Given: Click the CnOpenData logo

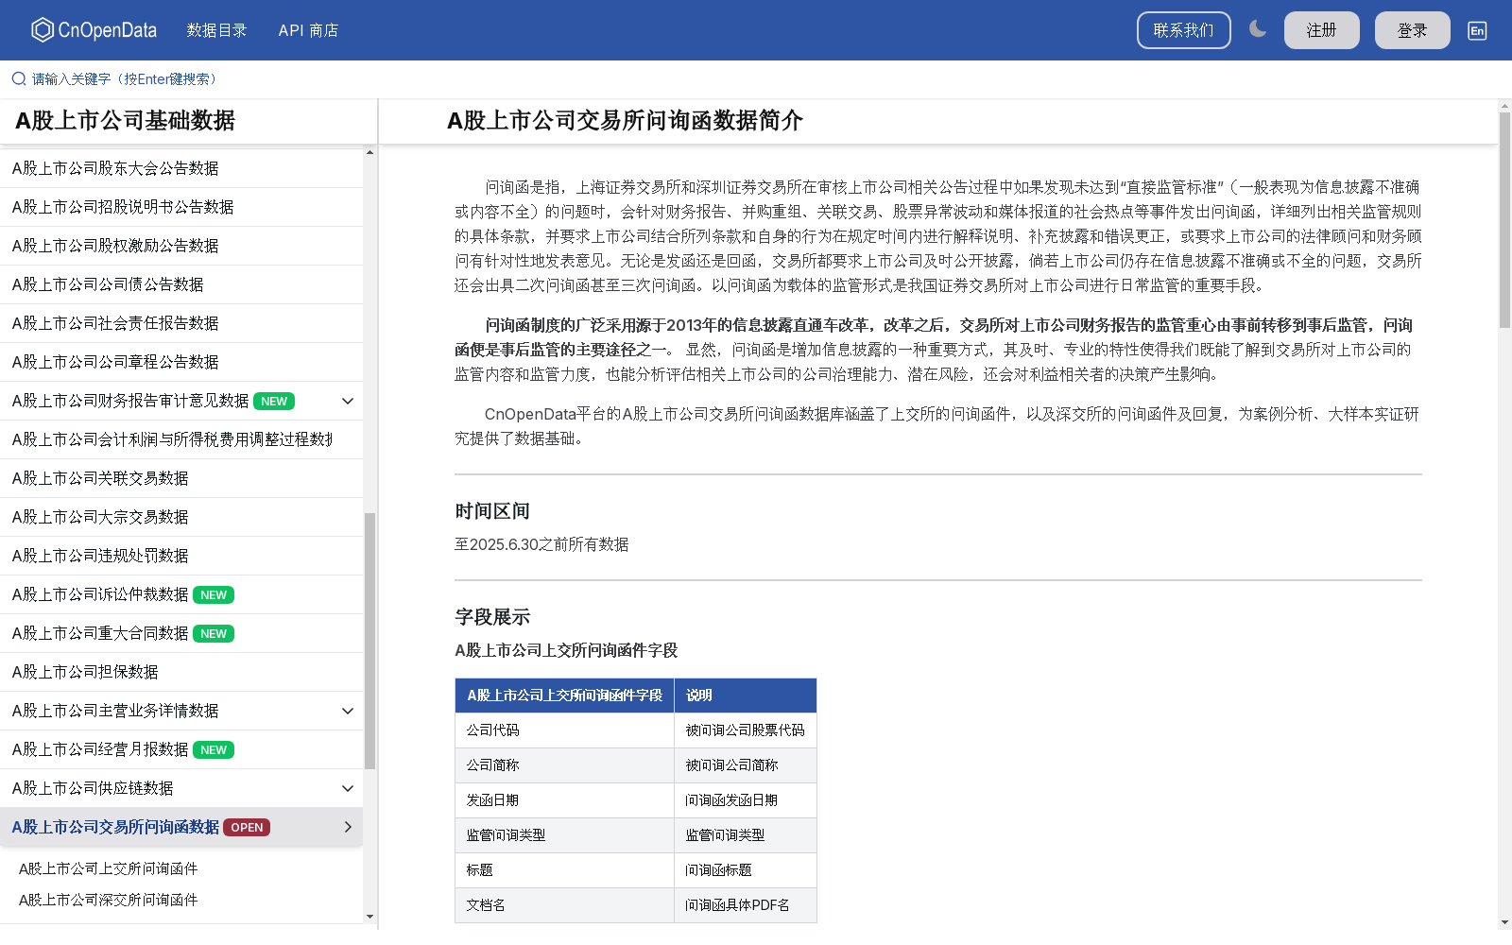Looking at the screenshot, I should click(94, 30).
